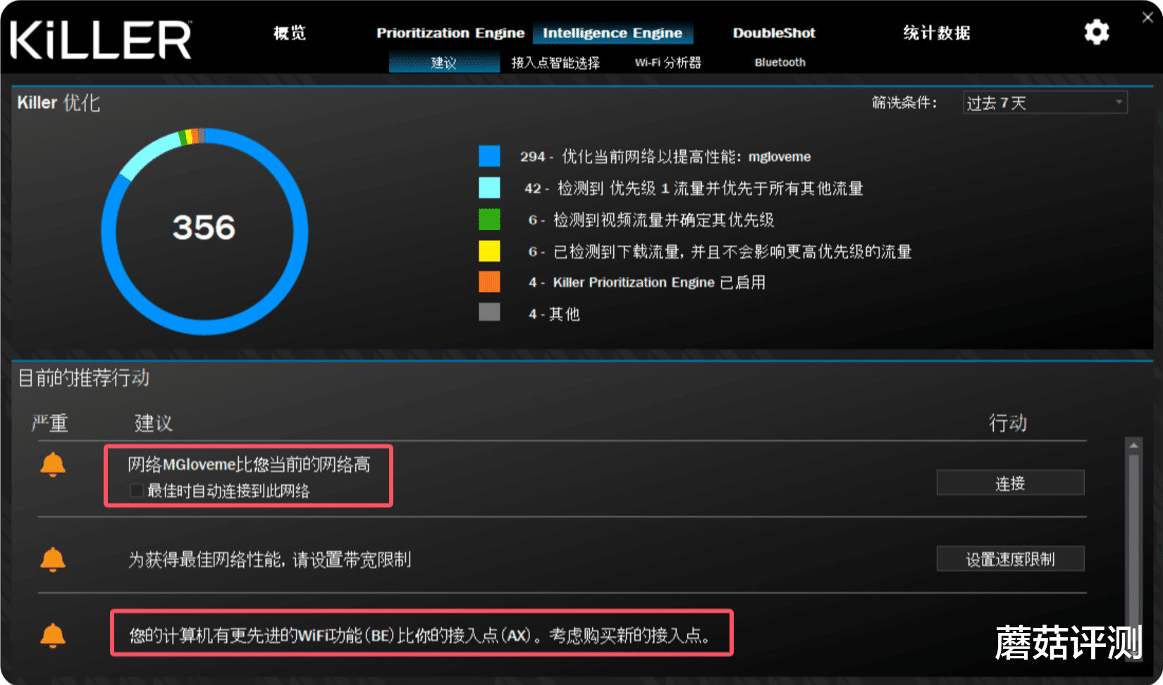
Task: Click the 设置速度限制 button
Action: 1010,559
